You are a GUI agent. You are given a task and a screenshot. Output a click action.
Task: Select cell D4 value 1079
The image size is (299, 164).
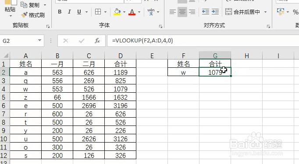(120, 89)
